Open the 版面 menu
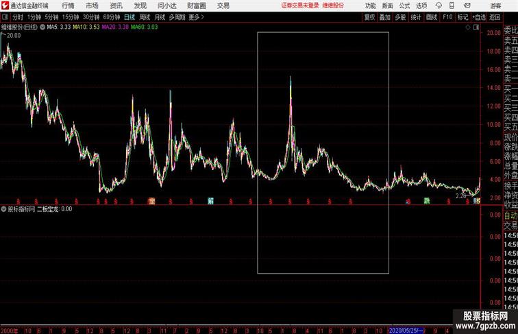This screenshot has width=518, height=334. (x=388, y=5)
